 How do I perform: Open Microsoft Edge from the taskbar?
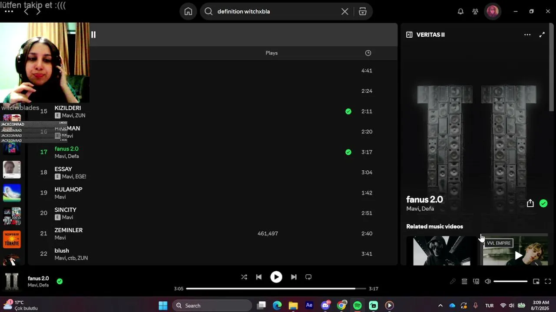click(x=277, y=305)
